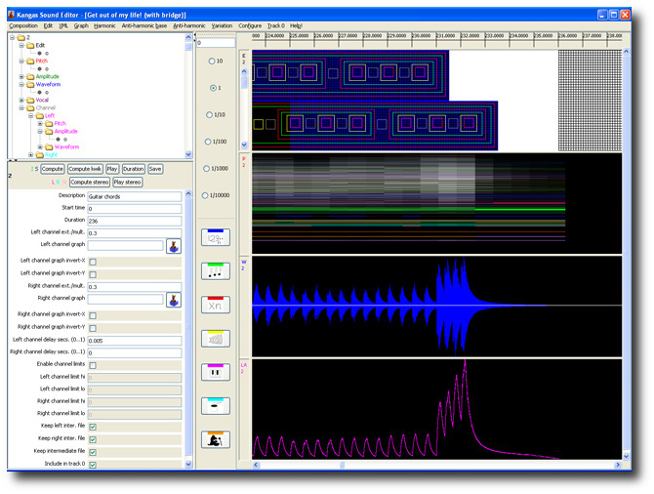Open the Configure menu
The width and height of the screenshot is (654, 494).
[249, 25]
